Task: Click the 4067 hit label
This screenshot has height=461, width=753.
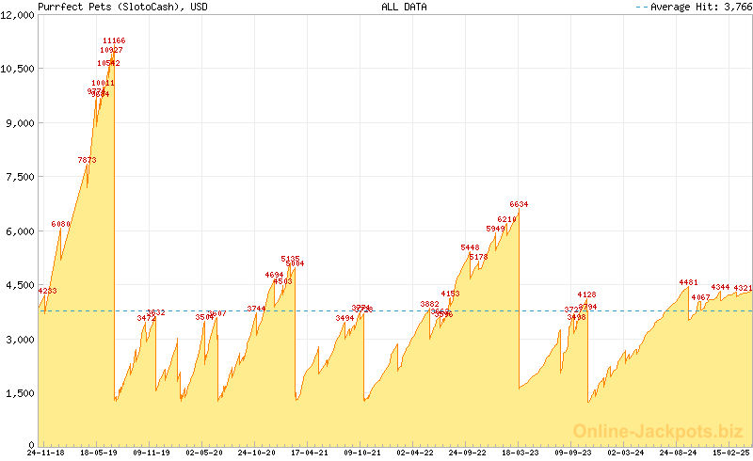Action: click(700, 297)
